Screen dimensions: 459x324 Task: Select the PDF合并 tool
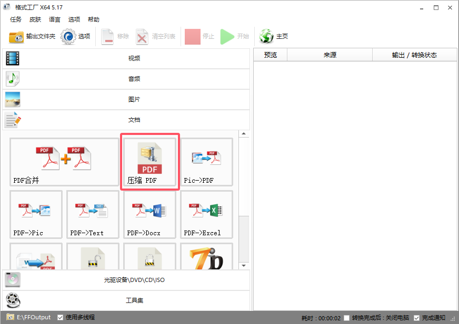63,160
